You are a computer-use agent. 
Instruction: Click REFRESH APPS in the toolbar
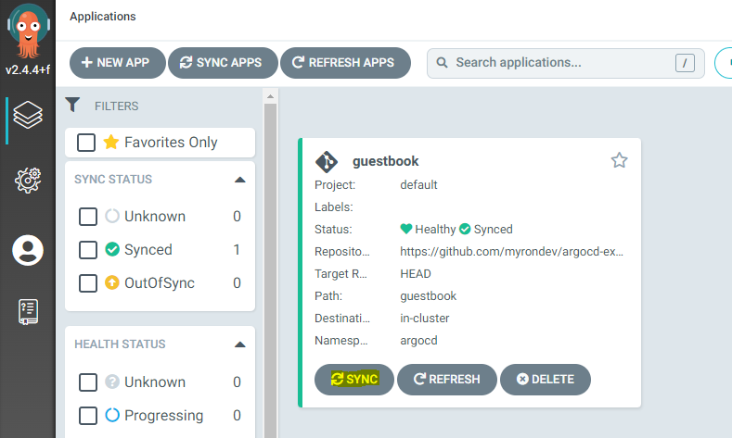[345, 63]
